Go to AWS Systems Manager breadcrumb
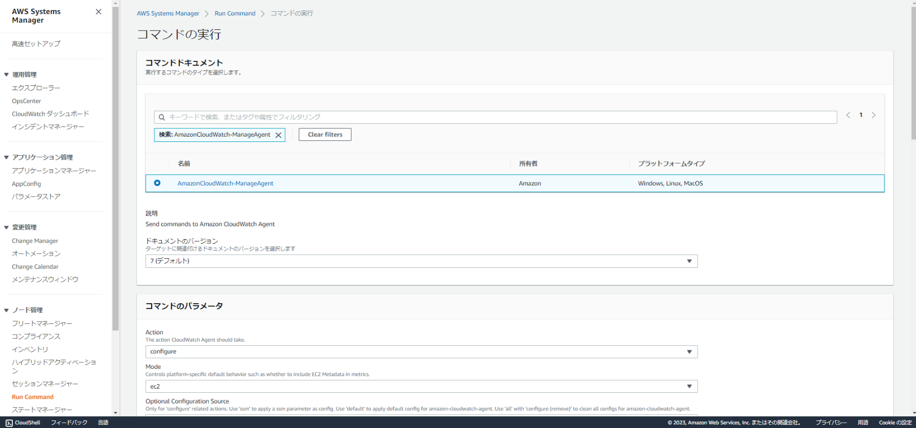The height and width of the screenshot is (428, 916). pos(168,13)
